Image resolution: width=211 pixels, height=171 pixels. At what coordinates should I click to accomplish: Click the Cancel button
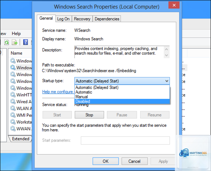pos(134,161)
